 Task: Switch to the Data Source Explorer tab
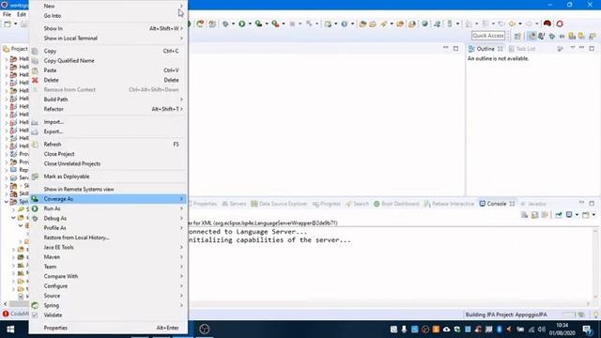[279, 204]
